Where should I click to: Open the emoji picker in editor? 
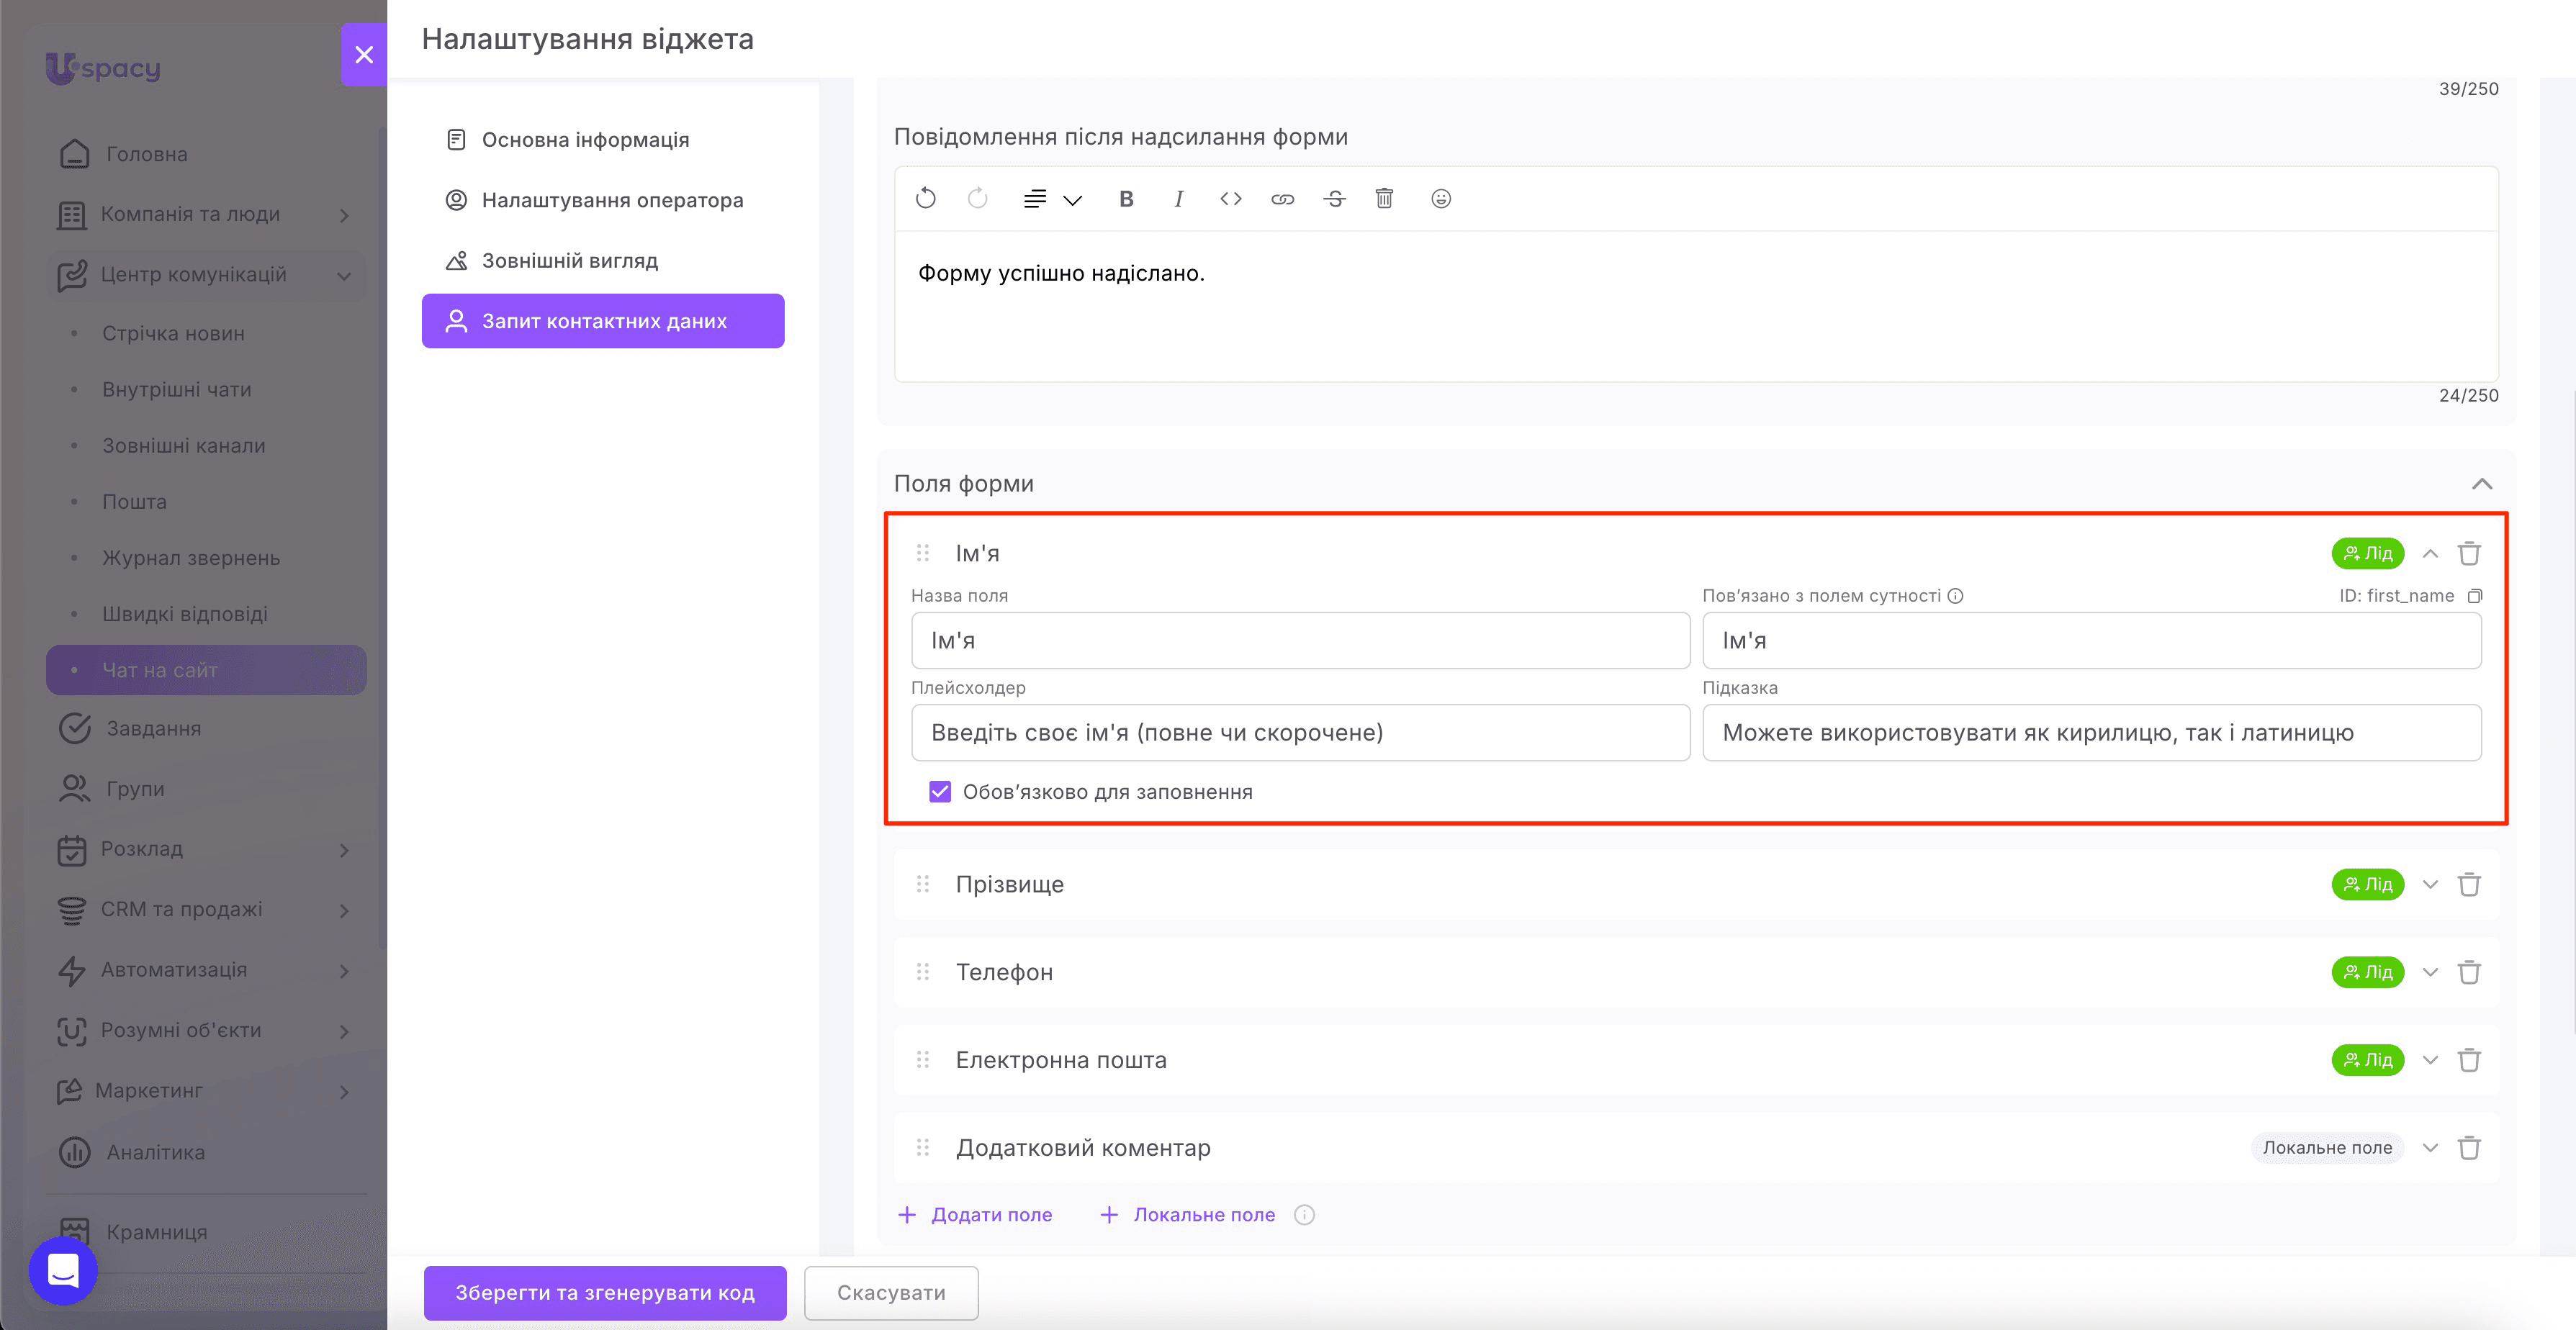[1441, 199]
